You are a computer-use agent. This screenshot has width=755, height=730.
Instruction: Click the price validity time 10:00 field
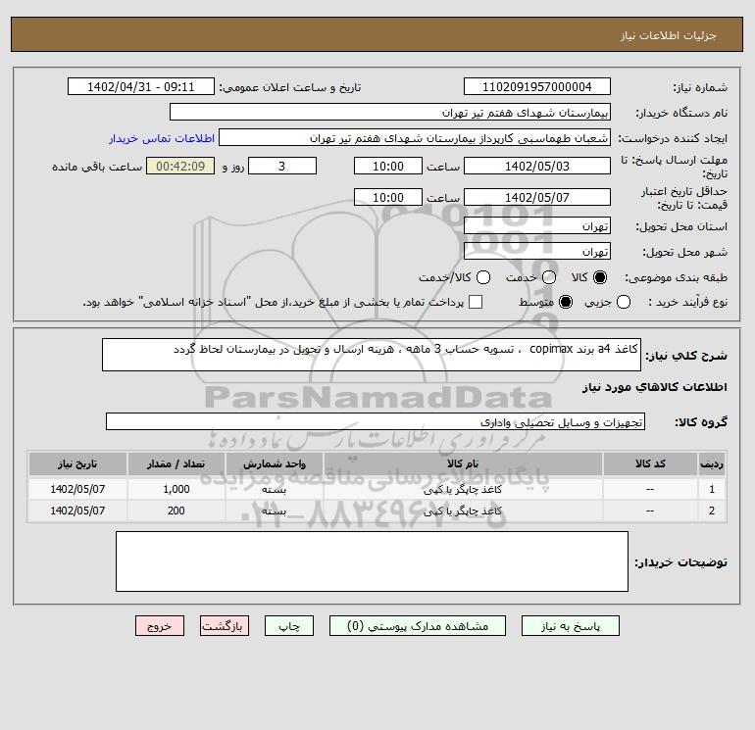point(388,197)
